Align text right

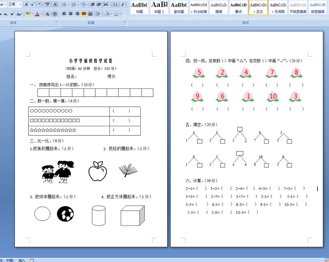(x=77, y=14)
